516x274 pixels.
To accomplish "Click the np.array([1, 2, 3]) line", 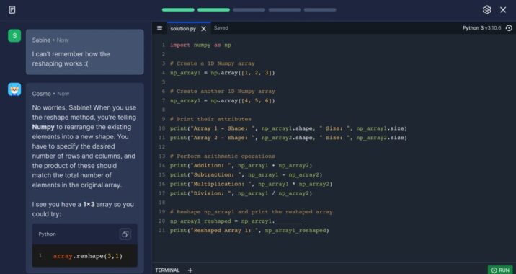I will point(222,73).
